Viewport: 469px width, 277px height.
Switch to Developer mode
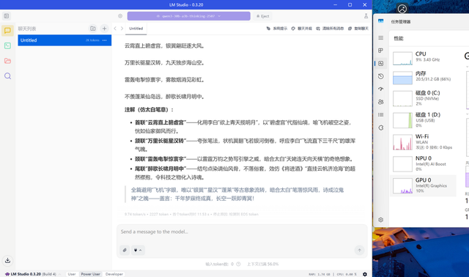point(114,274)
